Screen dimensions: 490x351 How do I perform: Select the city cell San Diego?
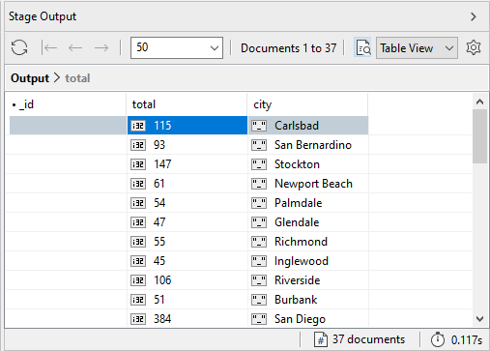(x=308, y=319)
